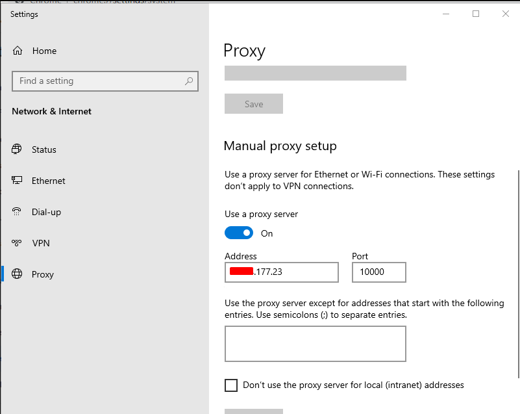This screenshot has height=414, width=520.
Task: Turn off the Use a proxy server toggle
Action: 239,233
